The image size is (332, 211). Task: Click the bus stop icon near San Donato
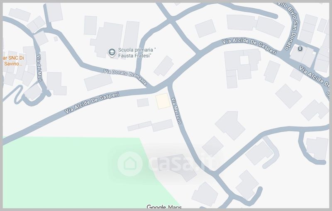(x=300, y=49)
